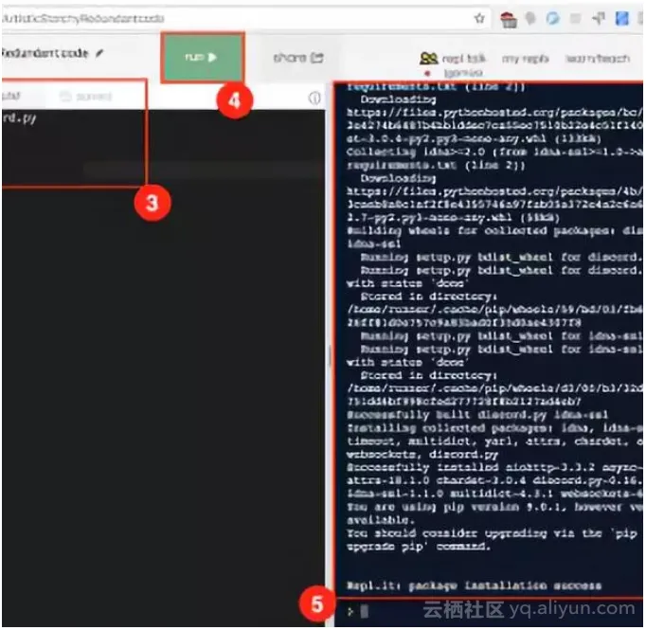Image resolution: width=646 pixels, height=630 pixels.
Task: Click the red toolbox extension icon
Action: pyautogui.click(x=509, y=19)
